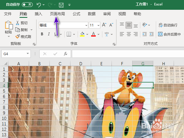Open the Undo history dropdown

43,5
